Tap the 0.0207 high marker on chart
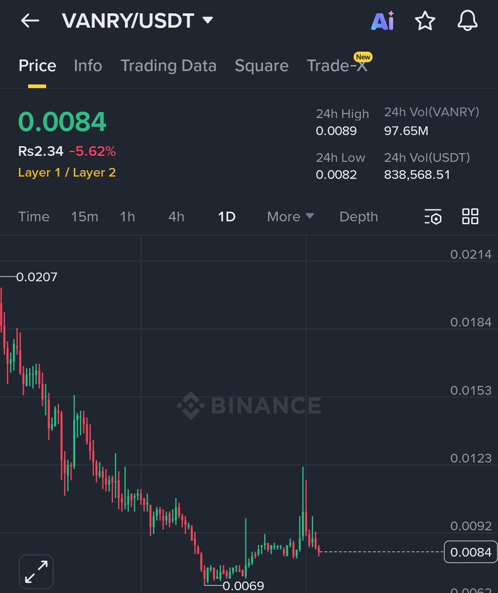This screenshot has height=593, width=498. click(37, 277)
